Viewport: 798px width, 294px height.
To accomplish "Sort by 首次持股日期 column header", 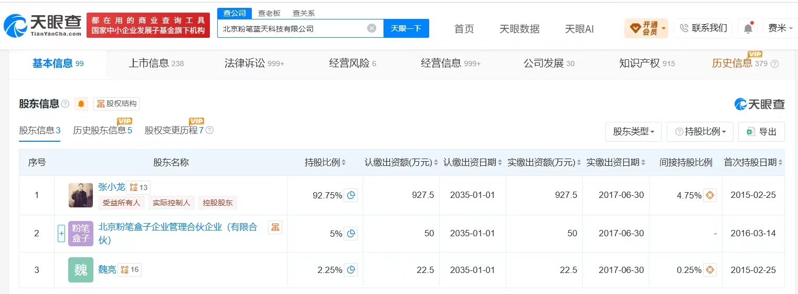I will pos(753,163).
